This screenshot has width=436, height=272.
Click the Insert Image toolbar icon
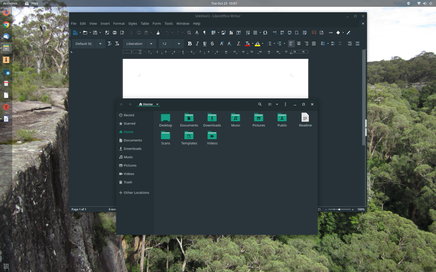224,33
